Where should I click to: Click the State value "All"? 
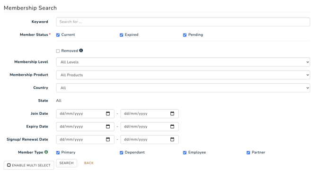coord(59,101)
